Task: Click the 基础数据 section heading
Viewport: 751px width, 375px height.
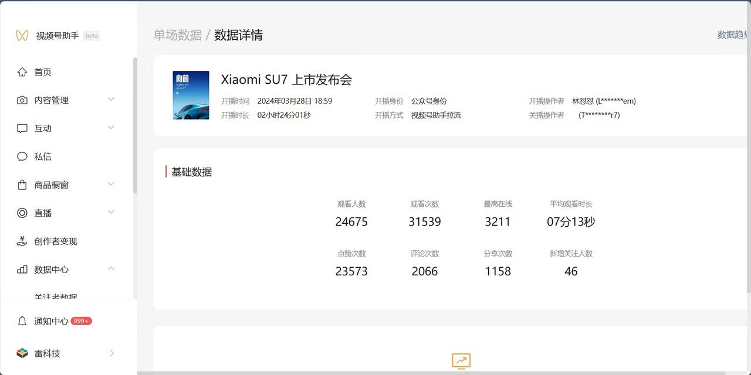Action: [192, 172]
